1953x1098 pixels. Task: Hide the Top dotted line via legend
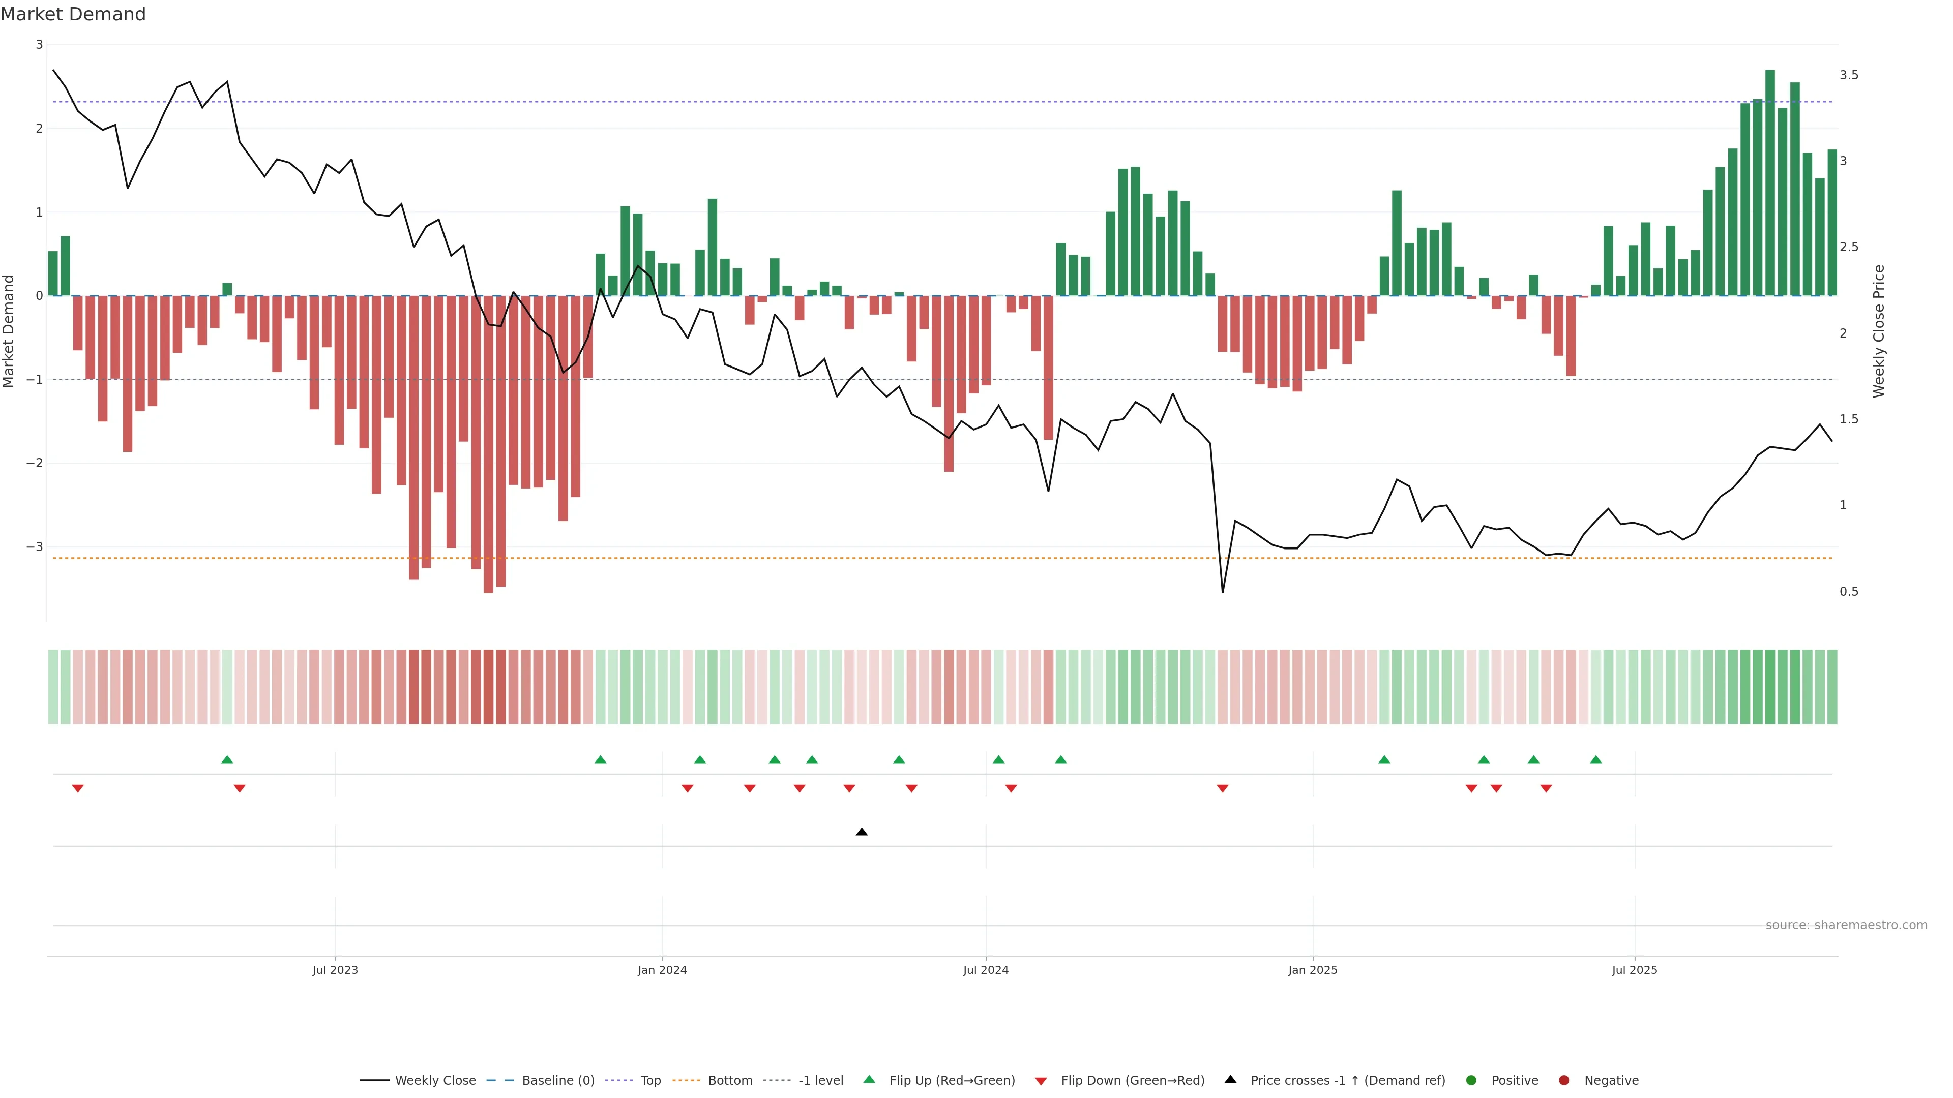pyautogui.click(x=650, y=1080)
